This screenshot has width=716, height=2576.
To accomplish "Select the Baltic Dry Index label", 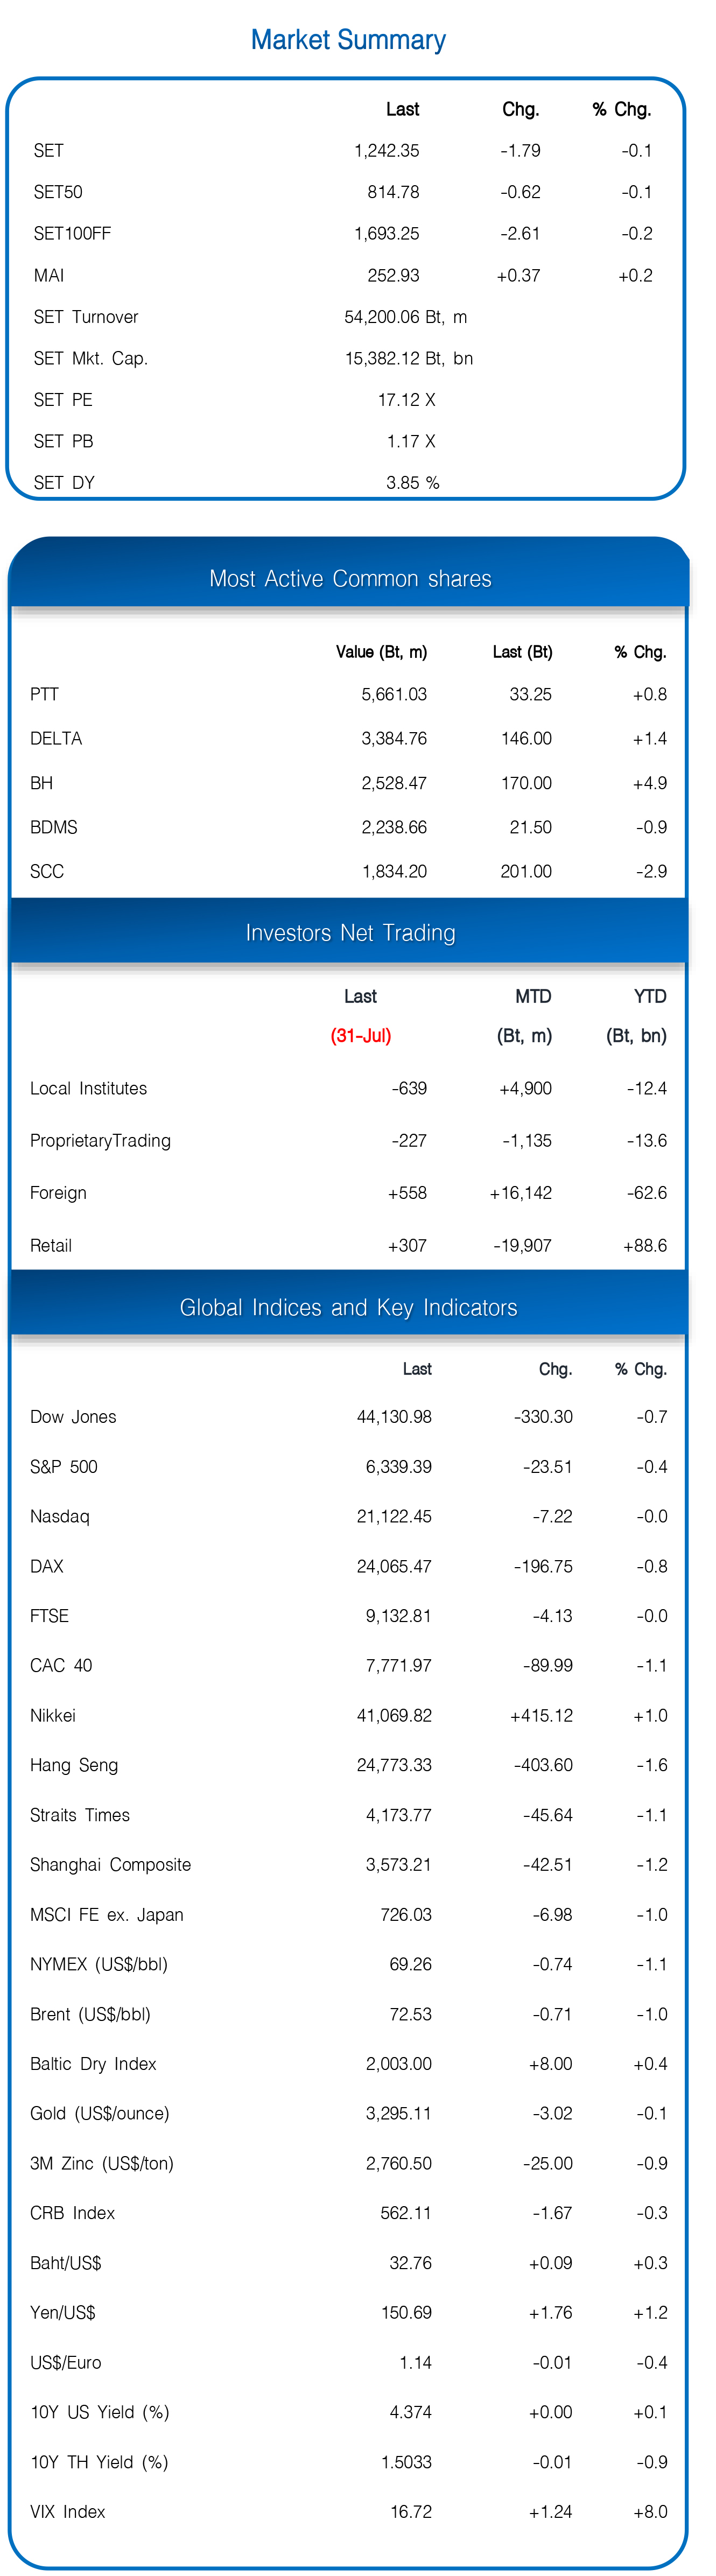I will [x=93, y=2064].
